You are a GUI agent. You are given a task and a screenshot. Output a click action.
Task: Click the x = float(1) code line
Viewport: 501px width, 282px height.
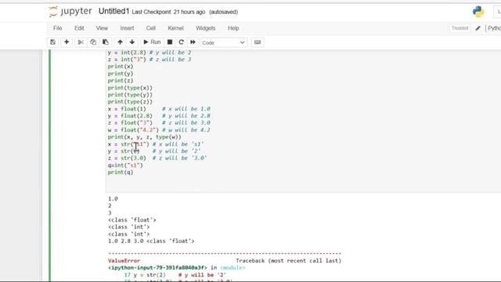pyautogui.click(x=127, y=109)
